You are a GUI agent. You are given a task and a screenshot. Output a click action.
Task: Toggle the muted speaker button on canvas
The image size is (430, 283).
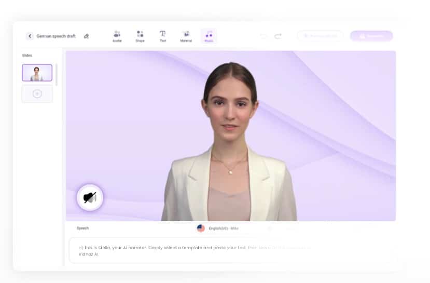[90, 197]
